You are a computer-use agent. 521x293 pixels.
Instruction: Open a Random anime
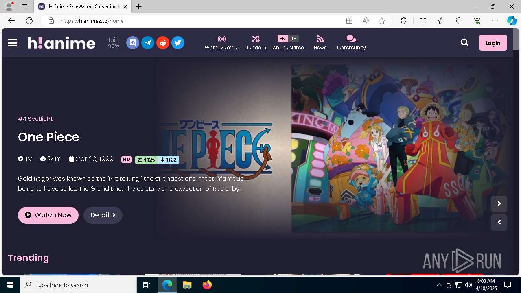[x=256, y=43]
